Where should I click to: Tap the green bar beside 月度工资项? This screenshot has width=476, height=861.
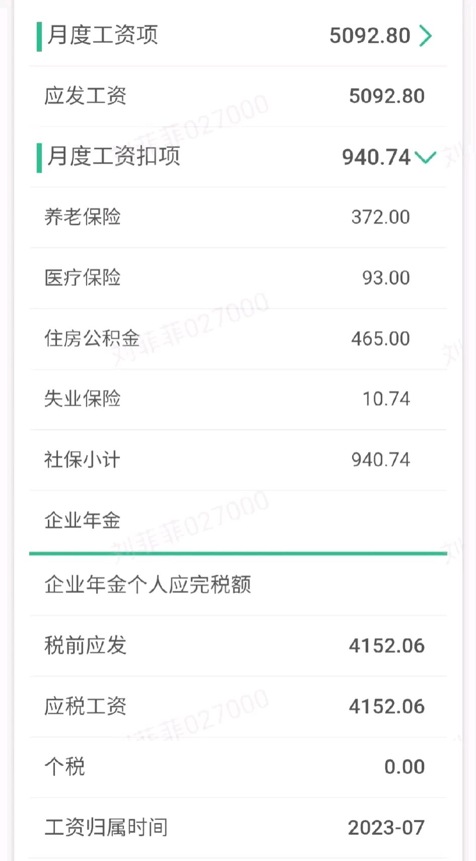coord(39,35)
